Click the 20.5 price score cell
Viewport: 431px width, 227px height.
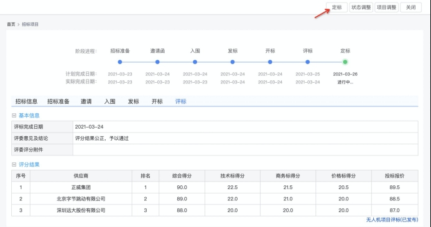coord(343,187)
